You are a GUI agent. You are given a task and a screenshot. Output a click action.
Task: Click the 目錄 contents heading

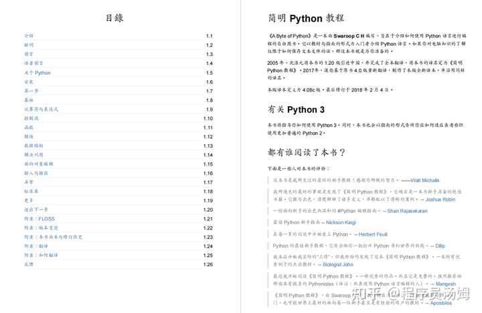(114, 18)
